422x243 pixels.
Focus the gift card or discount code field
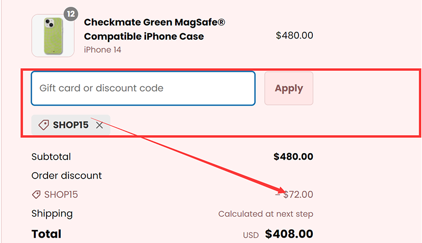[143, 88]
